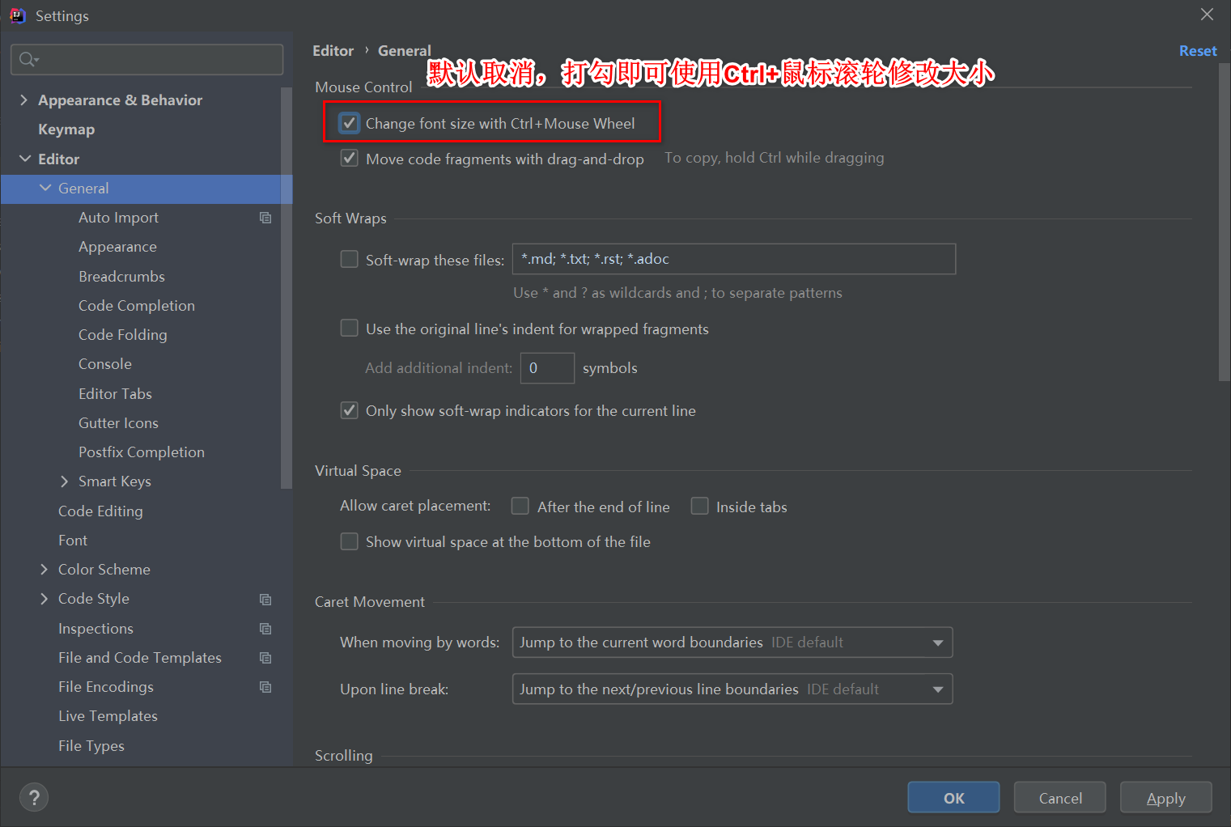This screenshot has width=1231, height=827.
Task: Open help via the question mark icon
Action: pos(33,797)
